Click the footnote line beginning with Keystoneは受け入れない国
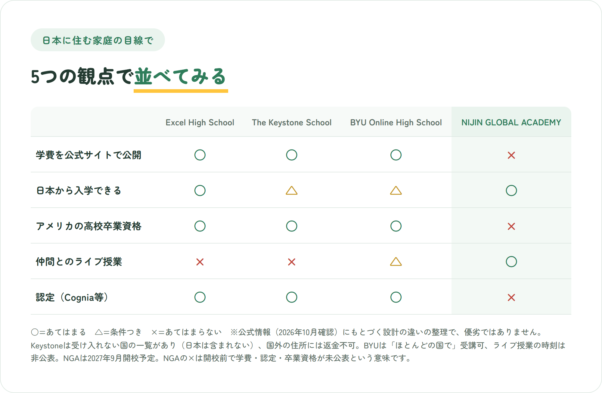Image resolution: width=602 pixels, height=393 pixels. coord(298,345)
